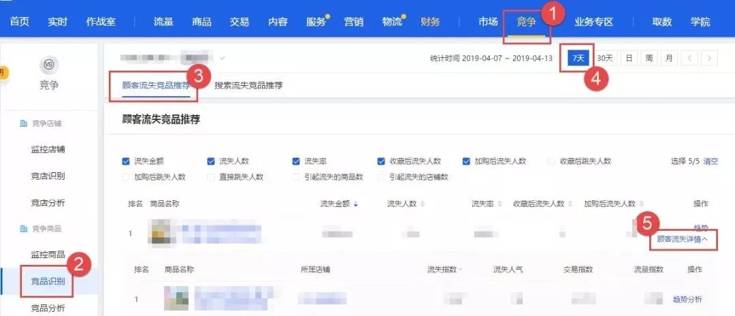The height and width of the screenshot is (316, 735).
Task: Sort by 流失金额 column arrow
Action: pyautogui.click(x=355, y=204)
